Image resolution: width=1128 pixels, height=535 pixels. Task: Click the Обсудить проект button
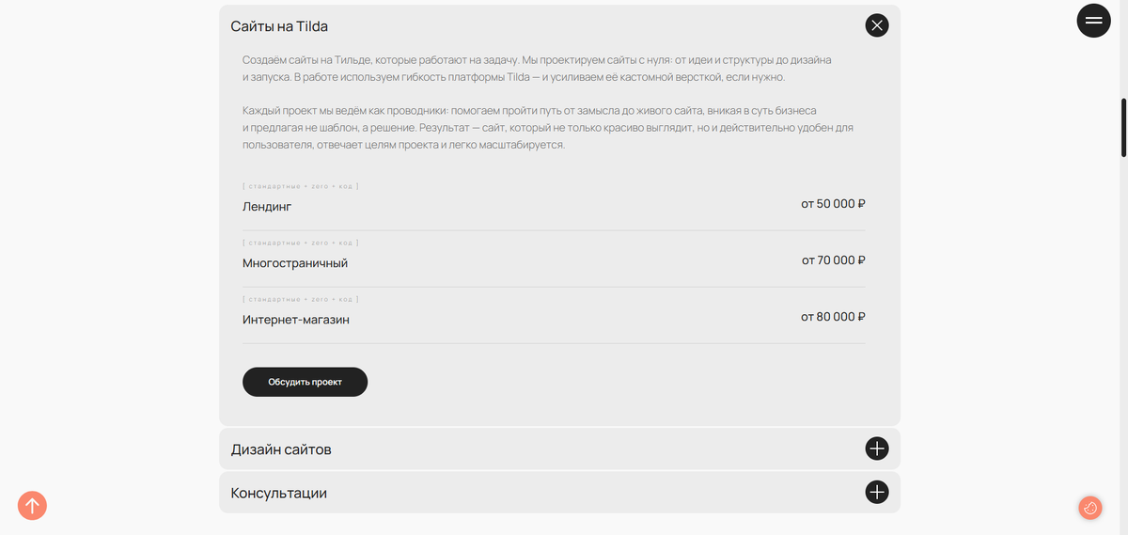pyautogui.click(x=305, y=382)
